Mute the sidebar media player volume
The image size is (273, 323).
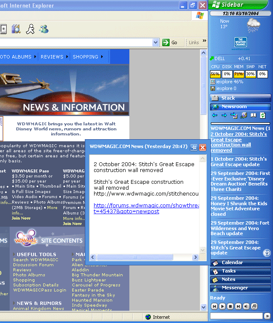[x=247, y=306]
